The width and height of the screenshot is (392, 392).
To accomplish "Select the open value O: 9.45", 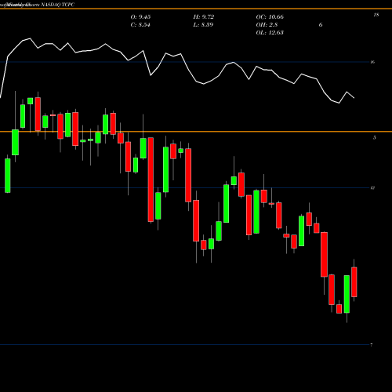I will coord(140,17).
